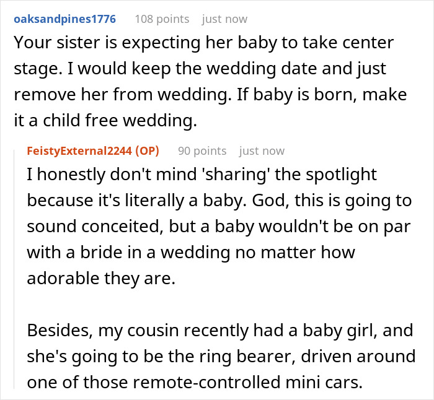Click timestamp beside 90 points
Viewport: 434px width, 400px height.
tap(262, 150)
